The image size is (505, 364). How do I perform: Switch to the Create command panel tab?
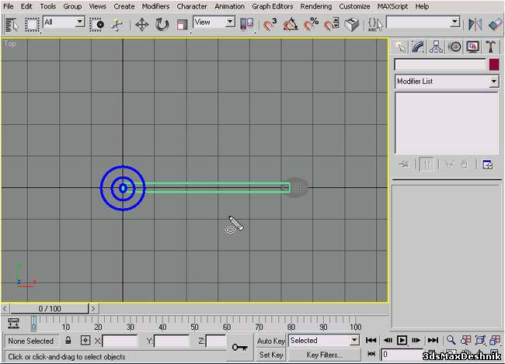coord(400,47)
